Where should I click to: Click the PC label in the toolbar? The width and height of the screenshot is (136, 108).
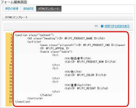(x=96, y=26)
